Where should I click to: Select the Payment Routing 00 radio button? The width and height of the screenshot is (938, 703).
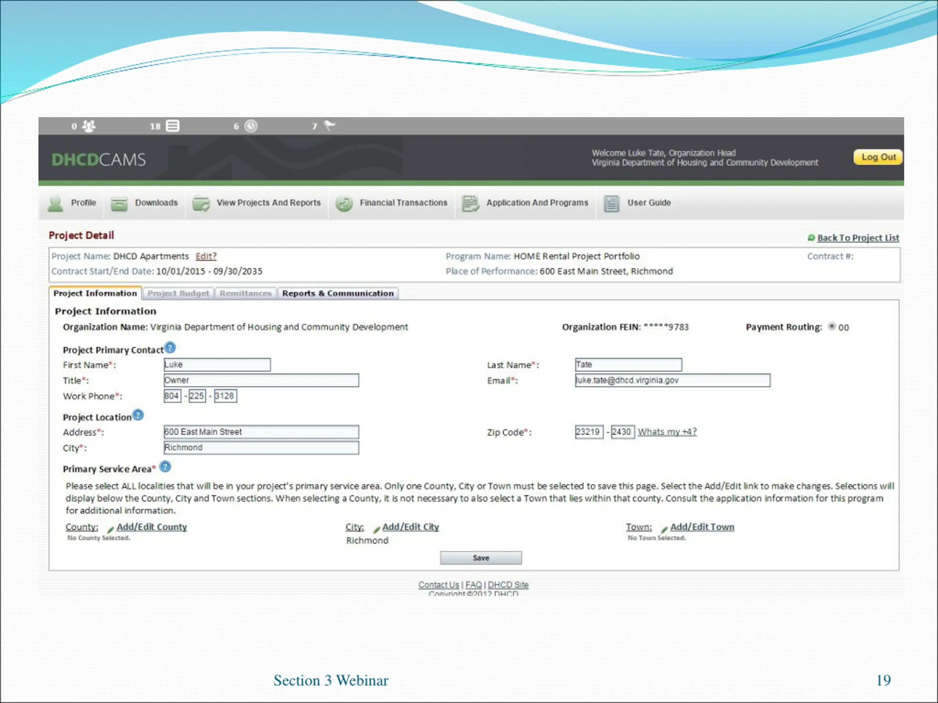(832, 326)
